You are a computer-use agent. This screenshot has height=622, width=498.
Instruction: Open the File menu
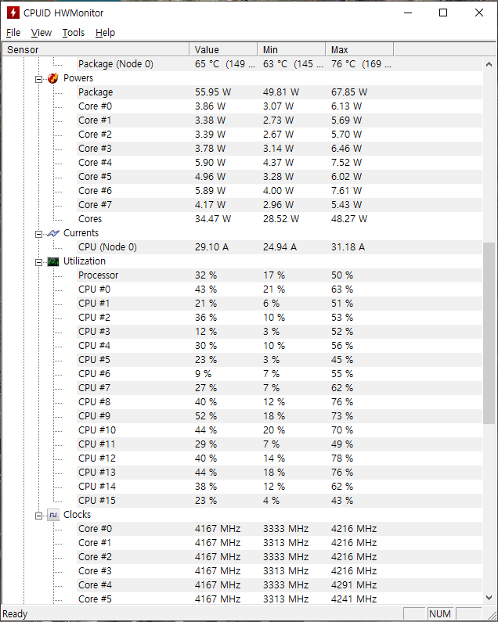coord(13,33)
